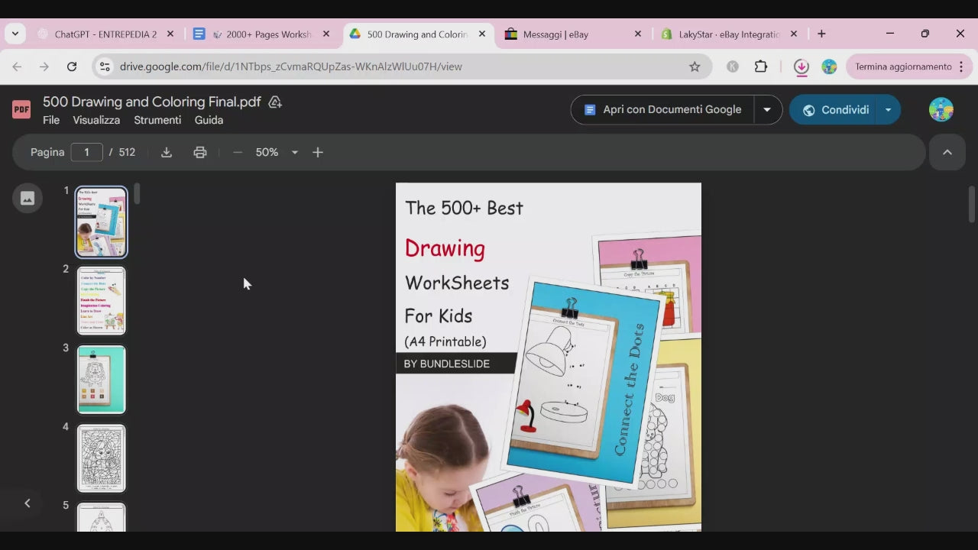The image size is (978, 550).
Task: Expand the Condividi share options arrow
Action: pos(888,109)
